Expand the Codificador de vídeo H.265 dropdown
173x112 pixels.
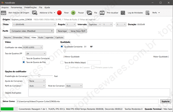32,47
